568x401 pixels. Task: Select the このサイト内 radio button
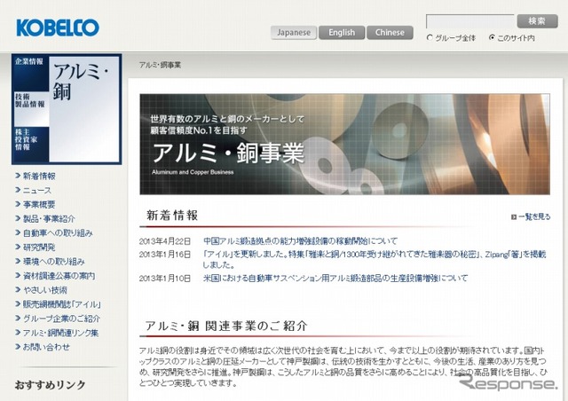coord(492,37)
